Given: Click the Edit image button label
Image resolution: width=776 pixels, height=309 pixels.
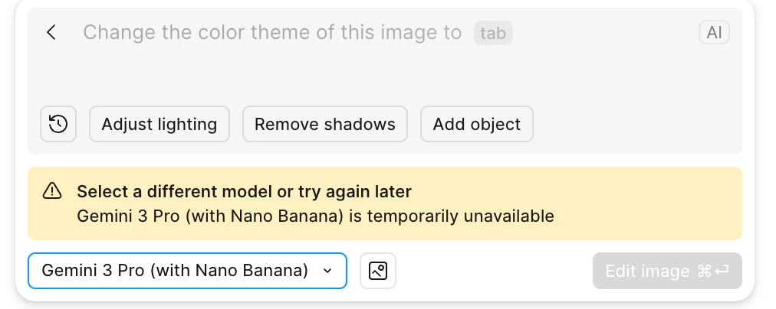Looking at the screenshot, I should pos(647,271).
